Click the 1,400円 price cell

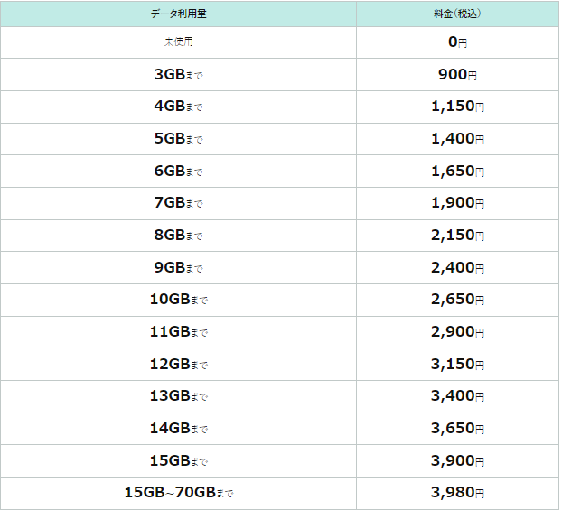pos(457,139)
